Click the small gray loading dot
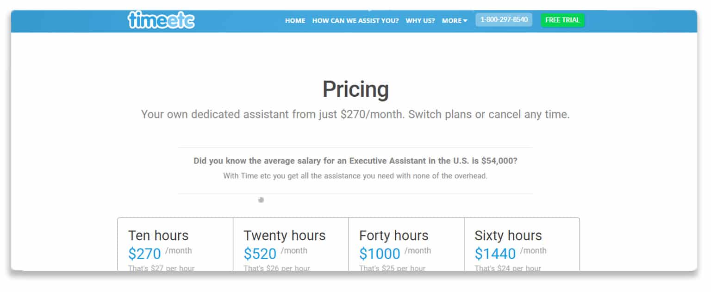 click(x=261, y=200)
